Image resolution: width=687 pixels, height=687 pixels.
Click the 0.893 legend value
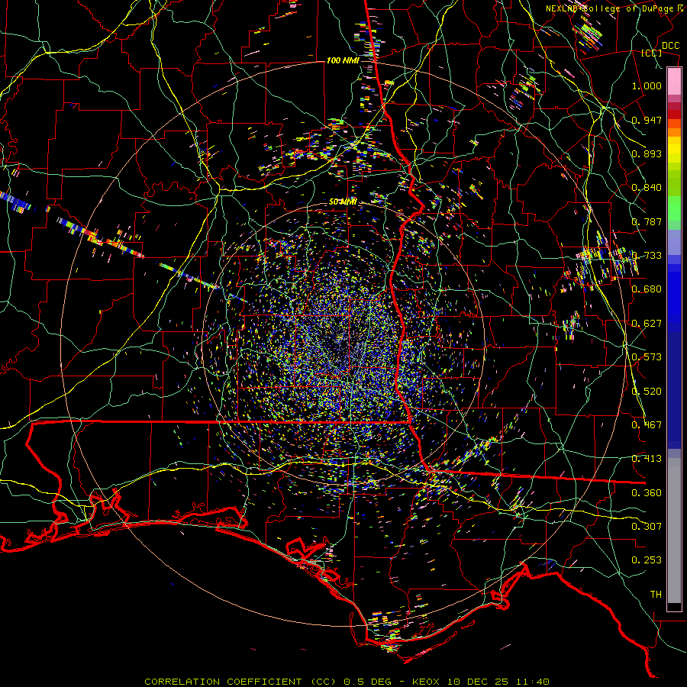647,153
